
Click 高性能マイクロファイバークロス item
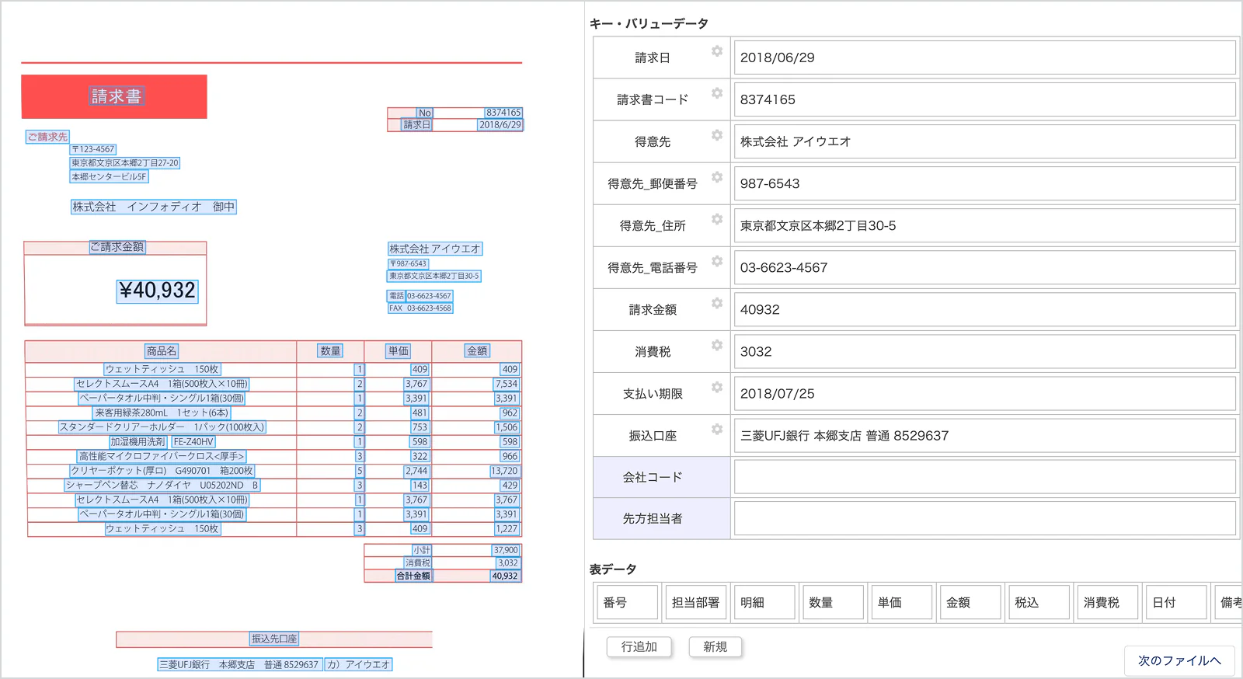pos(162,456)
